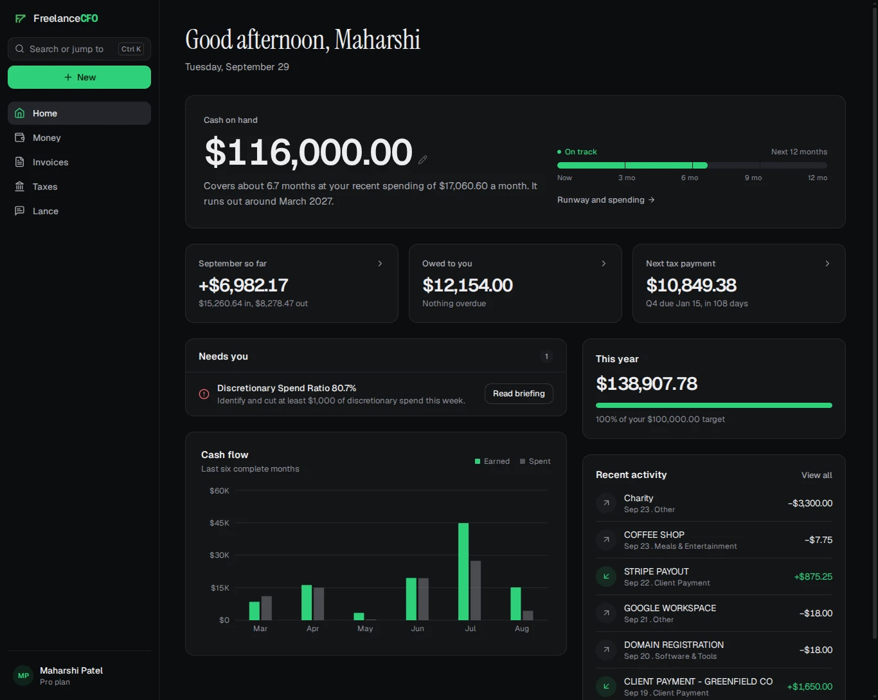The height and width of the screenshot is (700, 878).
Task: Click View all recent activity
Action: pos(816,475)
